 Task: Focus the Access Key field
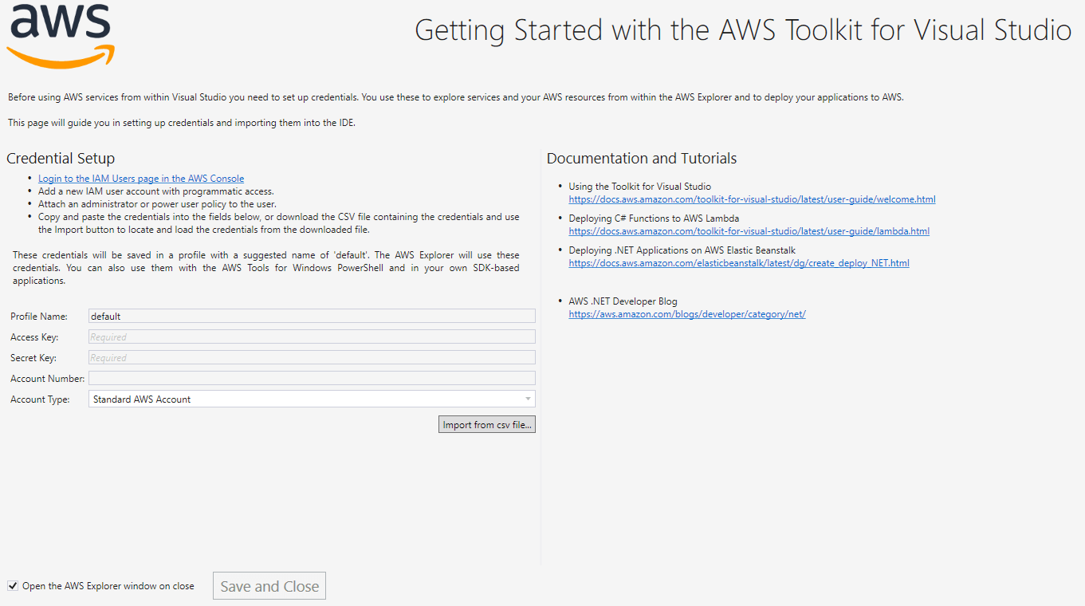point(312,337)
